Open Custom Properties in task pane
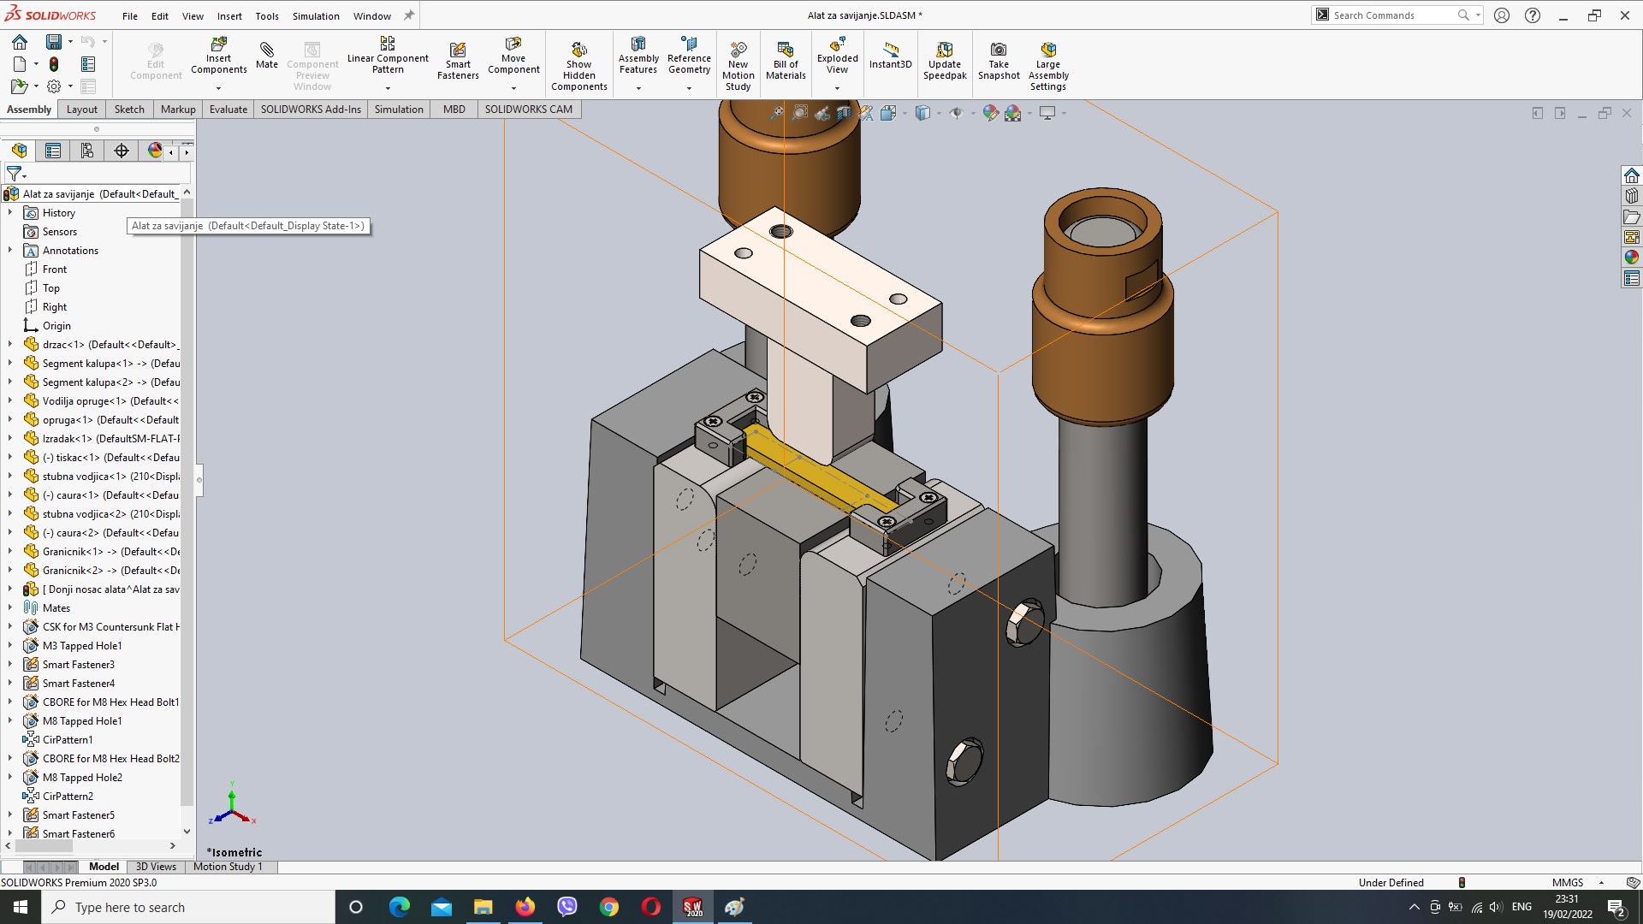The image size is (1643, 924). (1632, 278)
